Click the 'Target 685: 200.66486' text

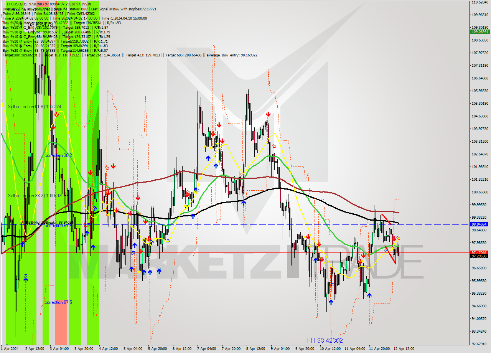(182, 55)
